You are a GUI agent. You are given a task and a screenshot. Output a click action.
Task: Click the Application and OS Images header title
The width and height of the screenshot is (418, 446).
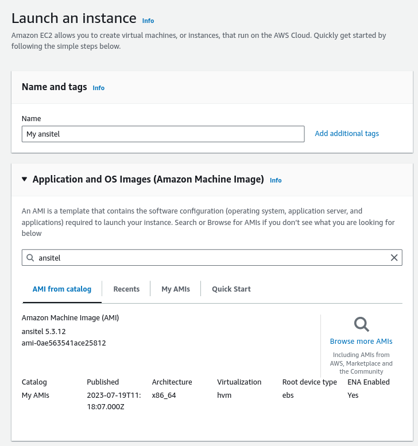(148, 179)
